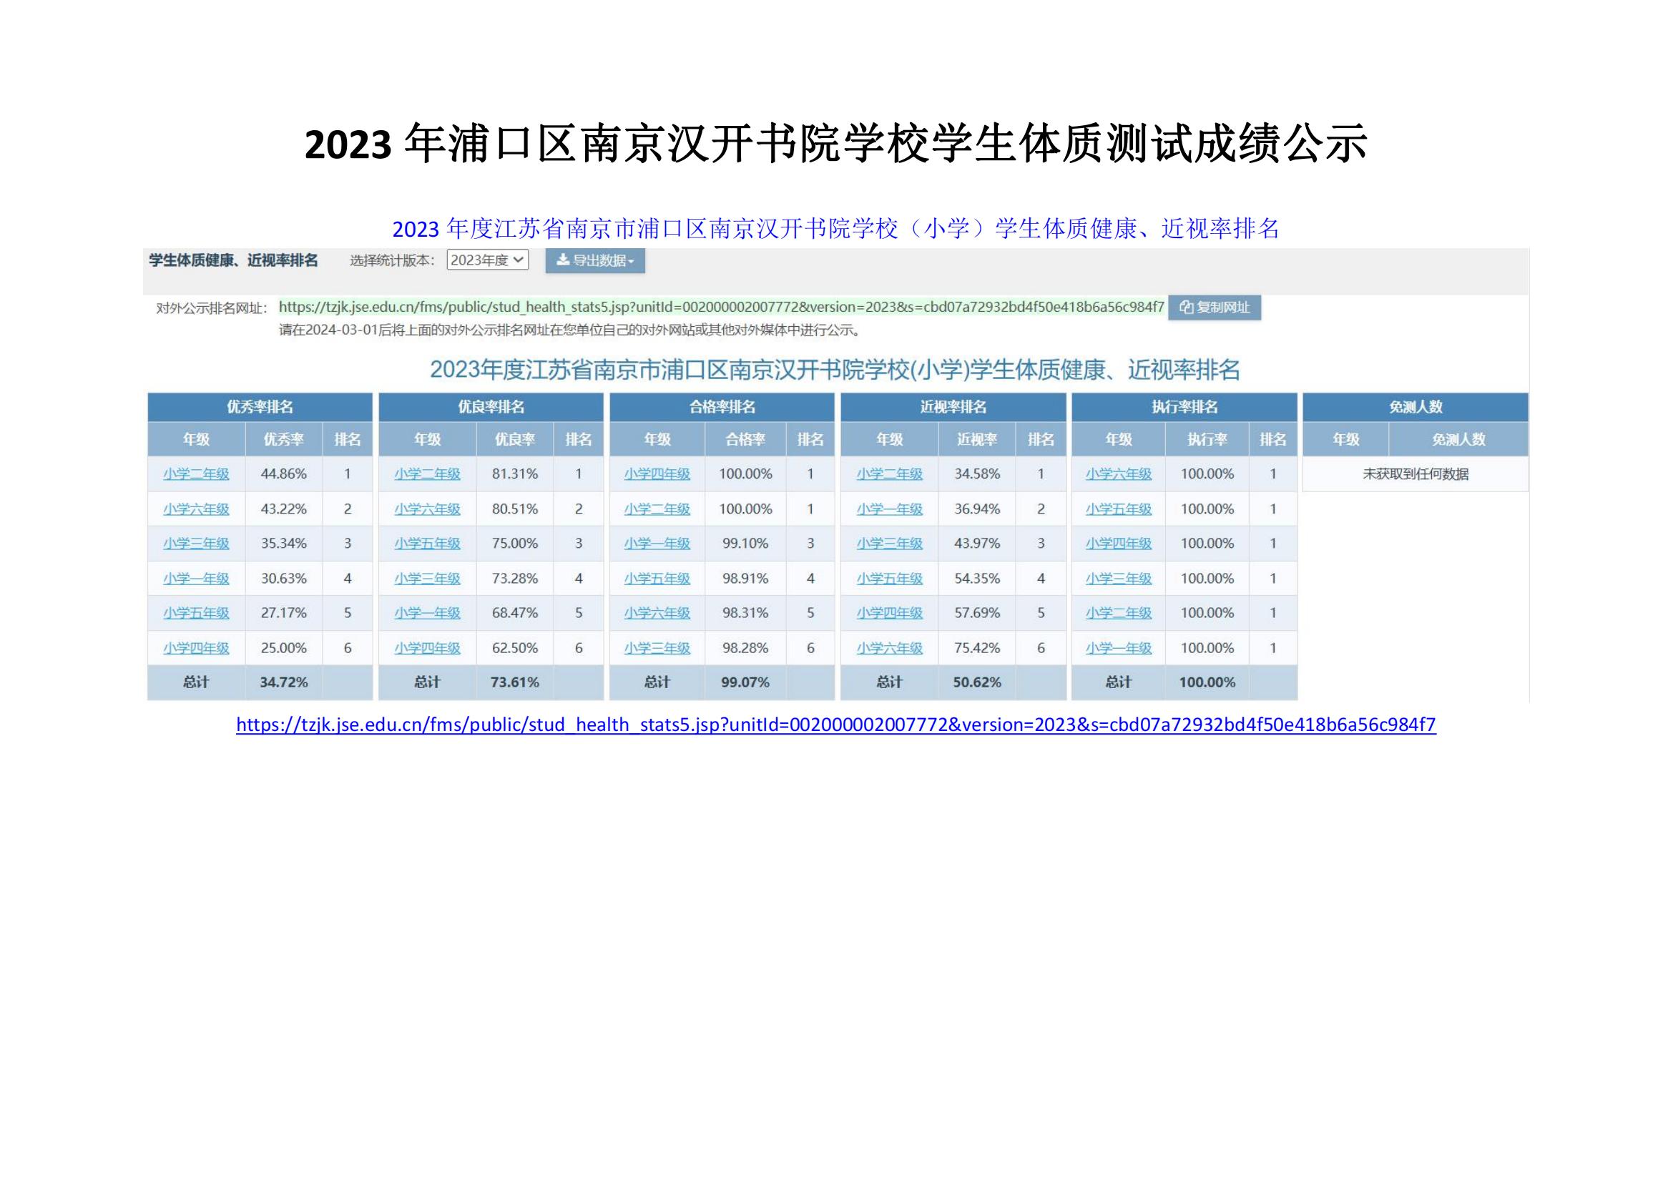Open 小学六年级 link in 优良率排名 table

(x=428, y=509)
